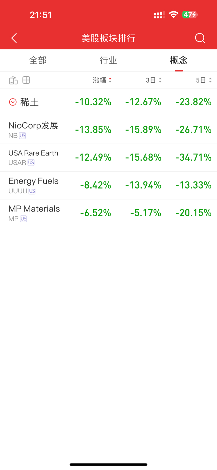Tap the rotate-screen view icon

[x=13, y=80]
